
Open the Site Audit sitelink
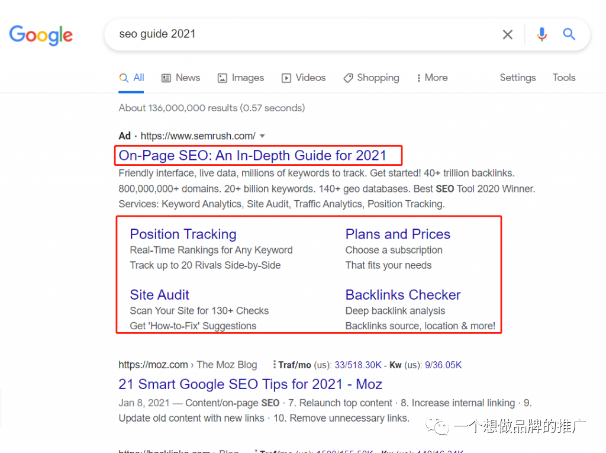[159, 295]
